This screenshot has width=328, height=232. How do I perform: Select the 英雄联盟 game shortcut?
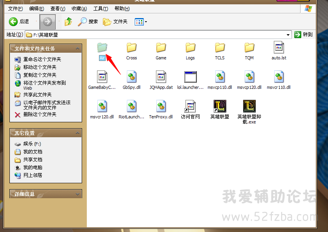(x=220, y=110)
